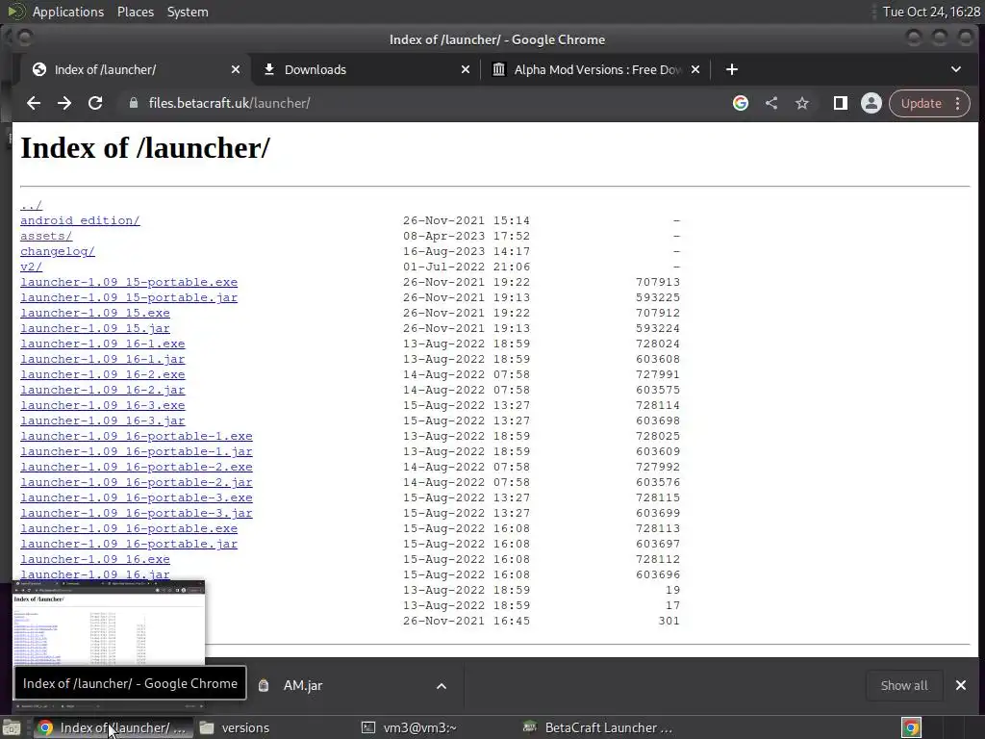Download launcher-1.09_16.exe
Screen dimensions: 985x739
pyautogui.click(x=95, y=559)
